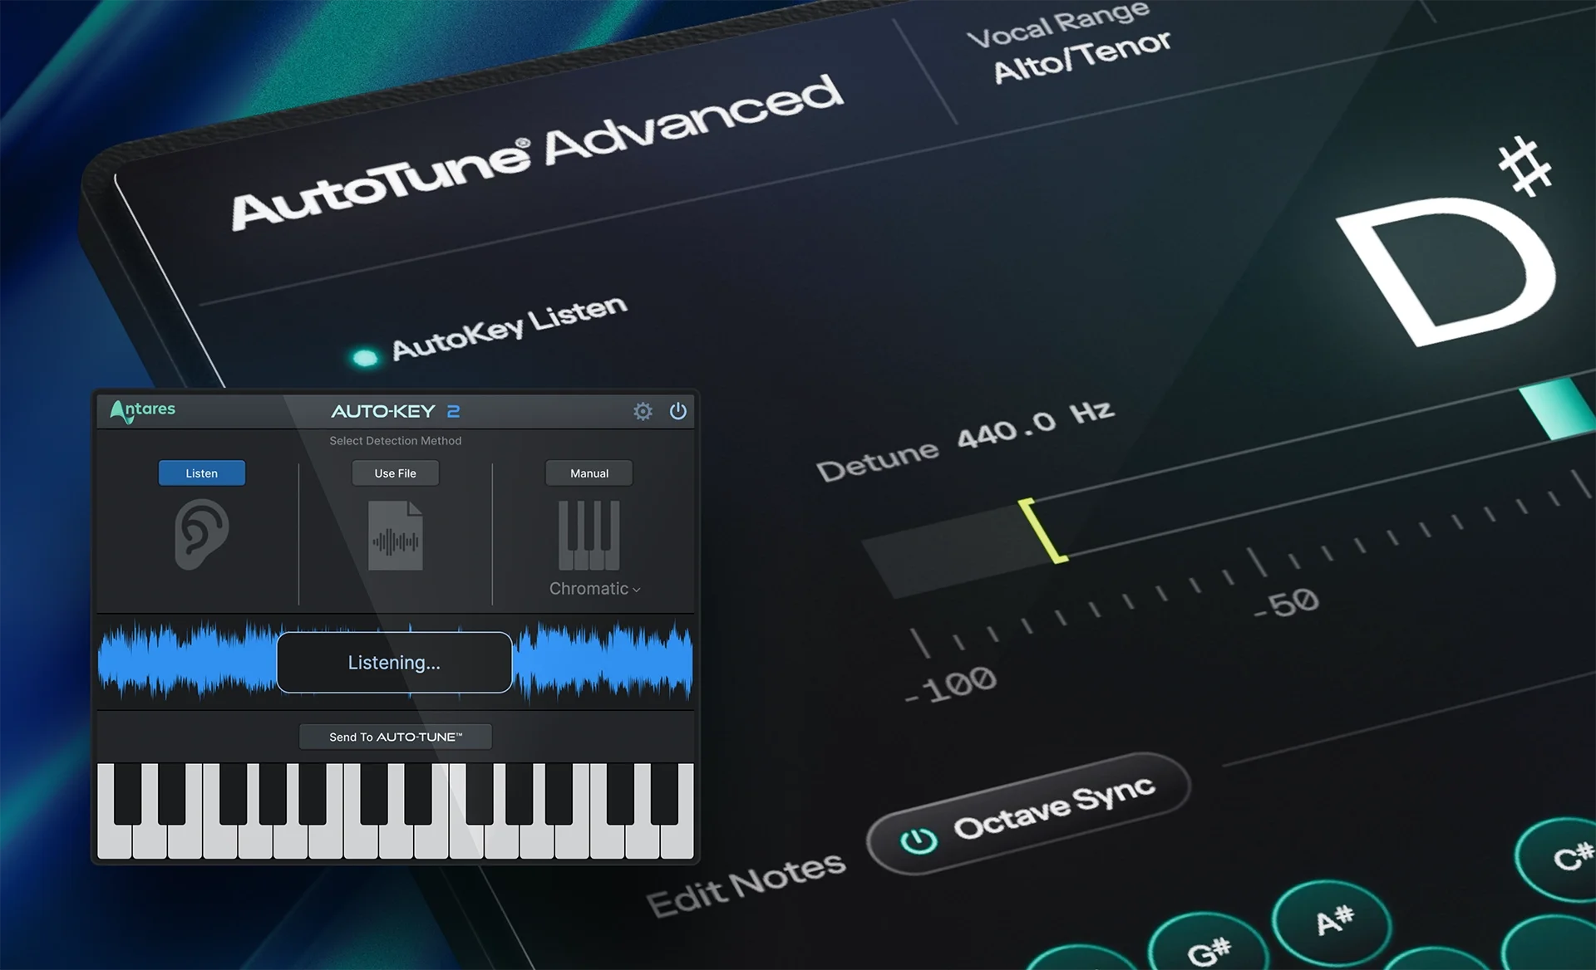Click the audio file icon under Use File
1596x970 pixels.
click(396, 536)
